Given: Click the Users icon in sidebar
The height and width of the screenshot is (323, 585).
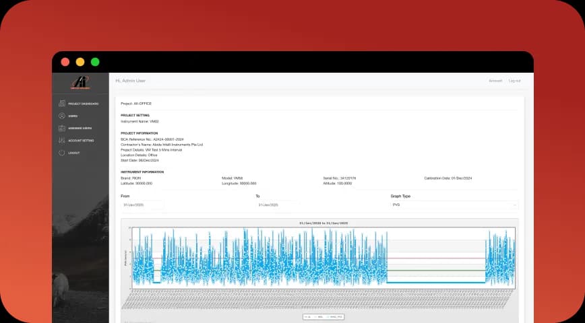Looking at the screenshot, I should [x=62, y=116].
